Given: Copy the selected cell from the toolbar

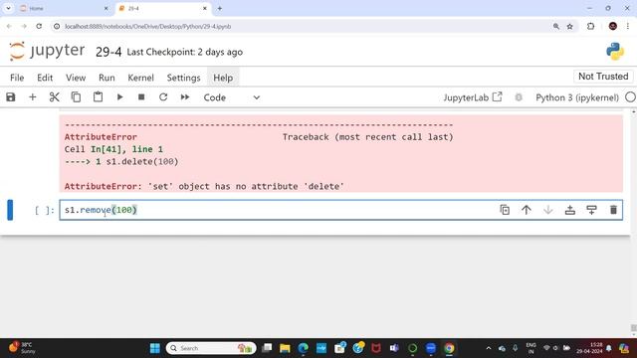Looking at the screenshot, I should click(76, 97).
